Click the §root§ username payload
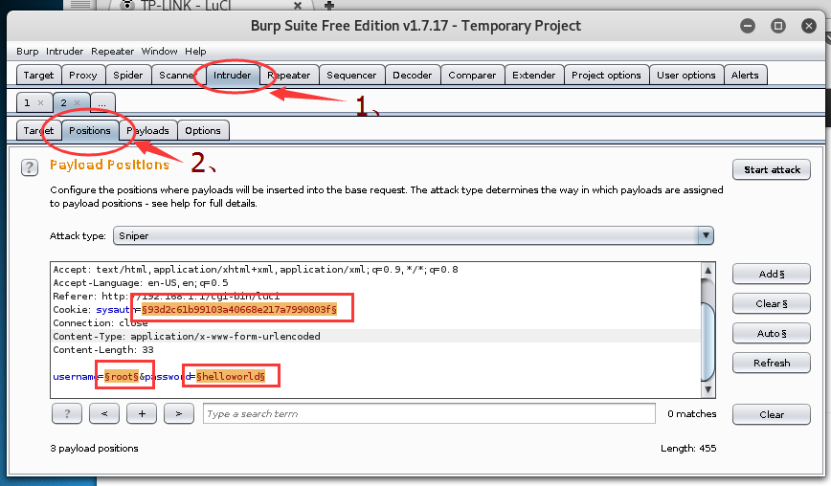831x486 pixels. click(x=122, y=376)
